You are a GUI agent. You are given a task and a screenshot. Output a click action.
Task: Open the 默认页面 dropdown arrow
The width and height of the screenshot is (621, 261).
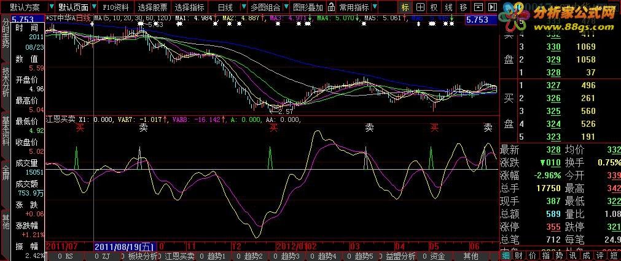click(x=93, y=7)
